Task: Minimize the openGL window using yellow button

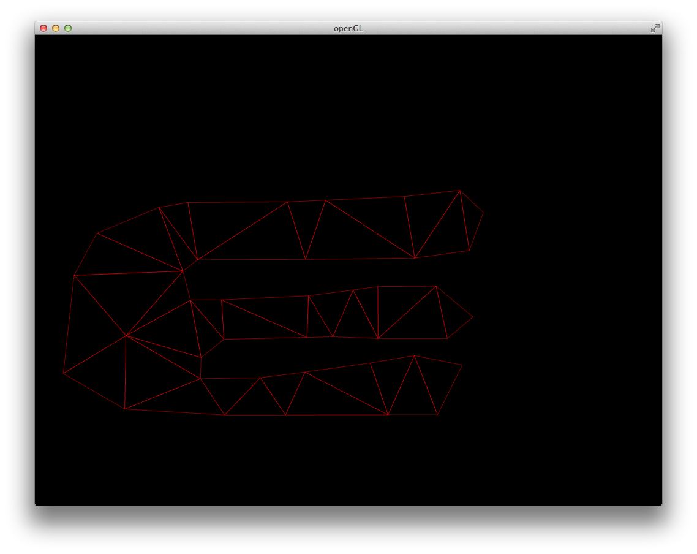Action: coord(56,28)
